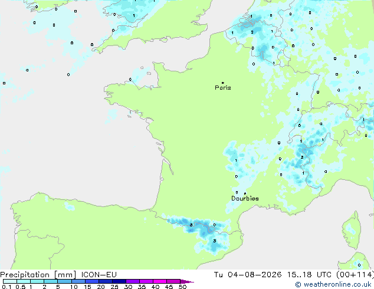This screenshot has height=289, width=374.
Task: Pick the 2–5 mm light blue legend swatch
Action: coord(51,281)
